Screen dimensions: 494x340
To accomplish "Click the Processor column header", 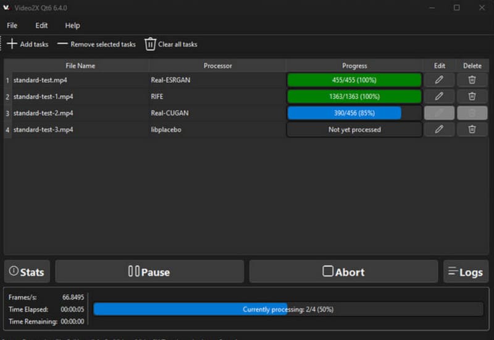I will click(x=217, y=66).
